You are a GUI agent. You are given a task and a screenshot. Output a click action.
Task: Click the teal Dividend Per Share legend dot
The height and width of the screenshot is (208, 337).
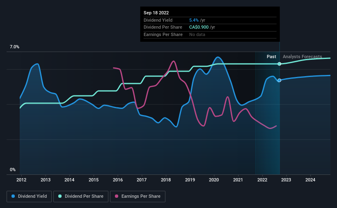[60, 196]
